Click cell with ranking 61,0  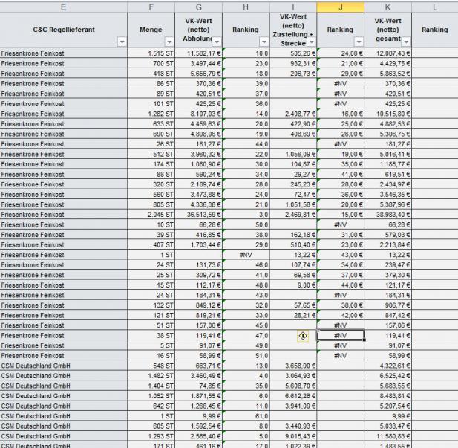point(246,416)
